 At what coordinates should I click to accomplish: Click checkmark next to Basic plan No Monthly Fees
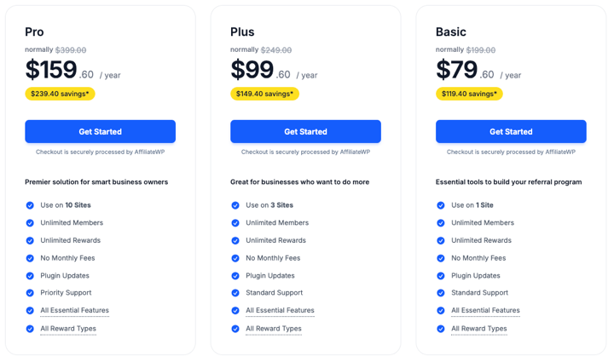click(x=441, y=258)
